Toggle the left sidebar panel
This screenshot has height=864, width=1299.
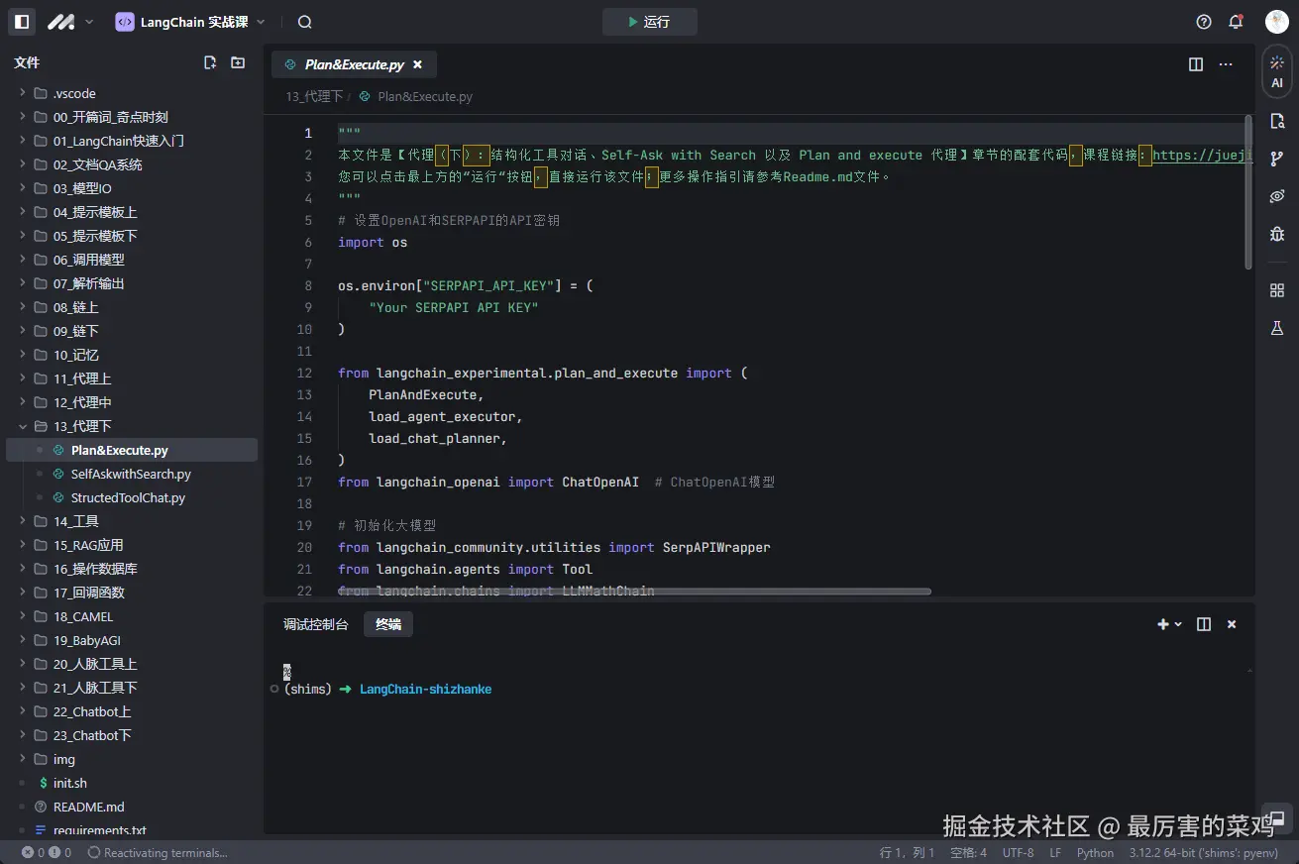22,22
